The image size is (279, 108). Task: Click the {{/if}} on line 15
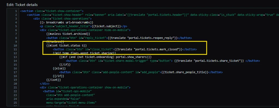tap(65, 65)
